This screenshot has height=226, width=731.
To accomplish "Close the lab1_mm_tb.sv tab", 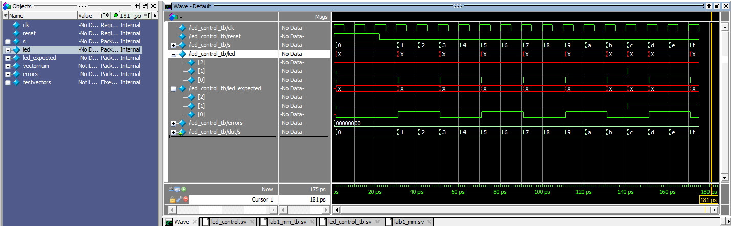I will pos(312,222).
